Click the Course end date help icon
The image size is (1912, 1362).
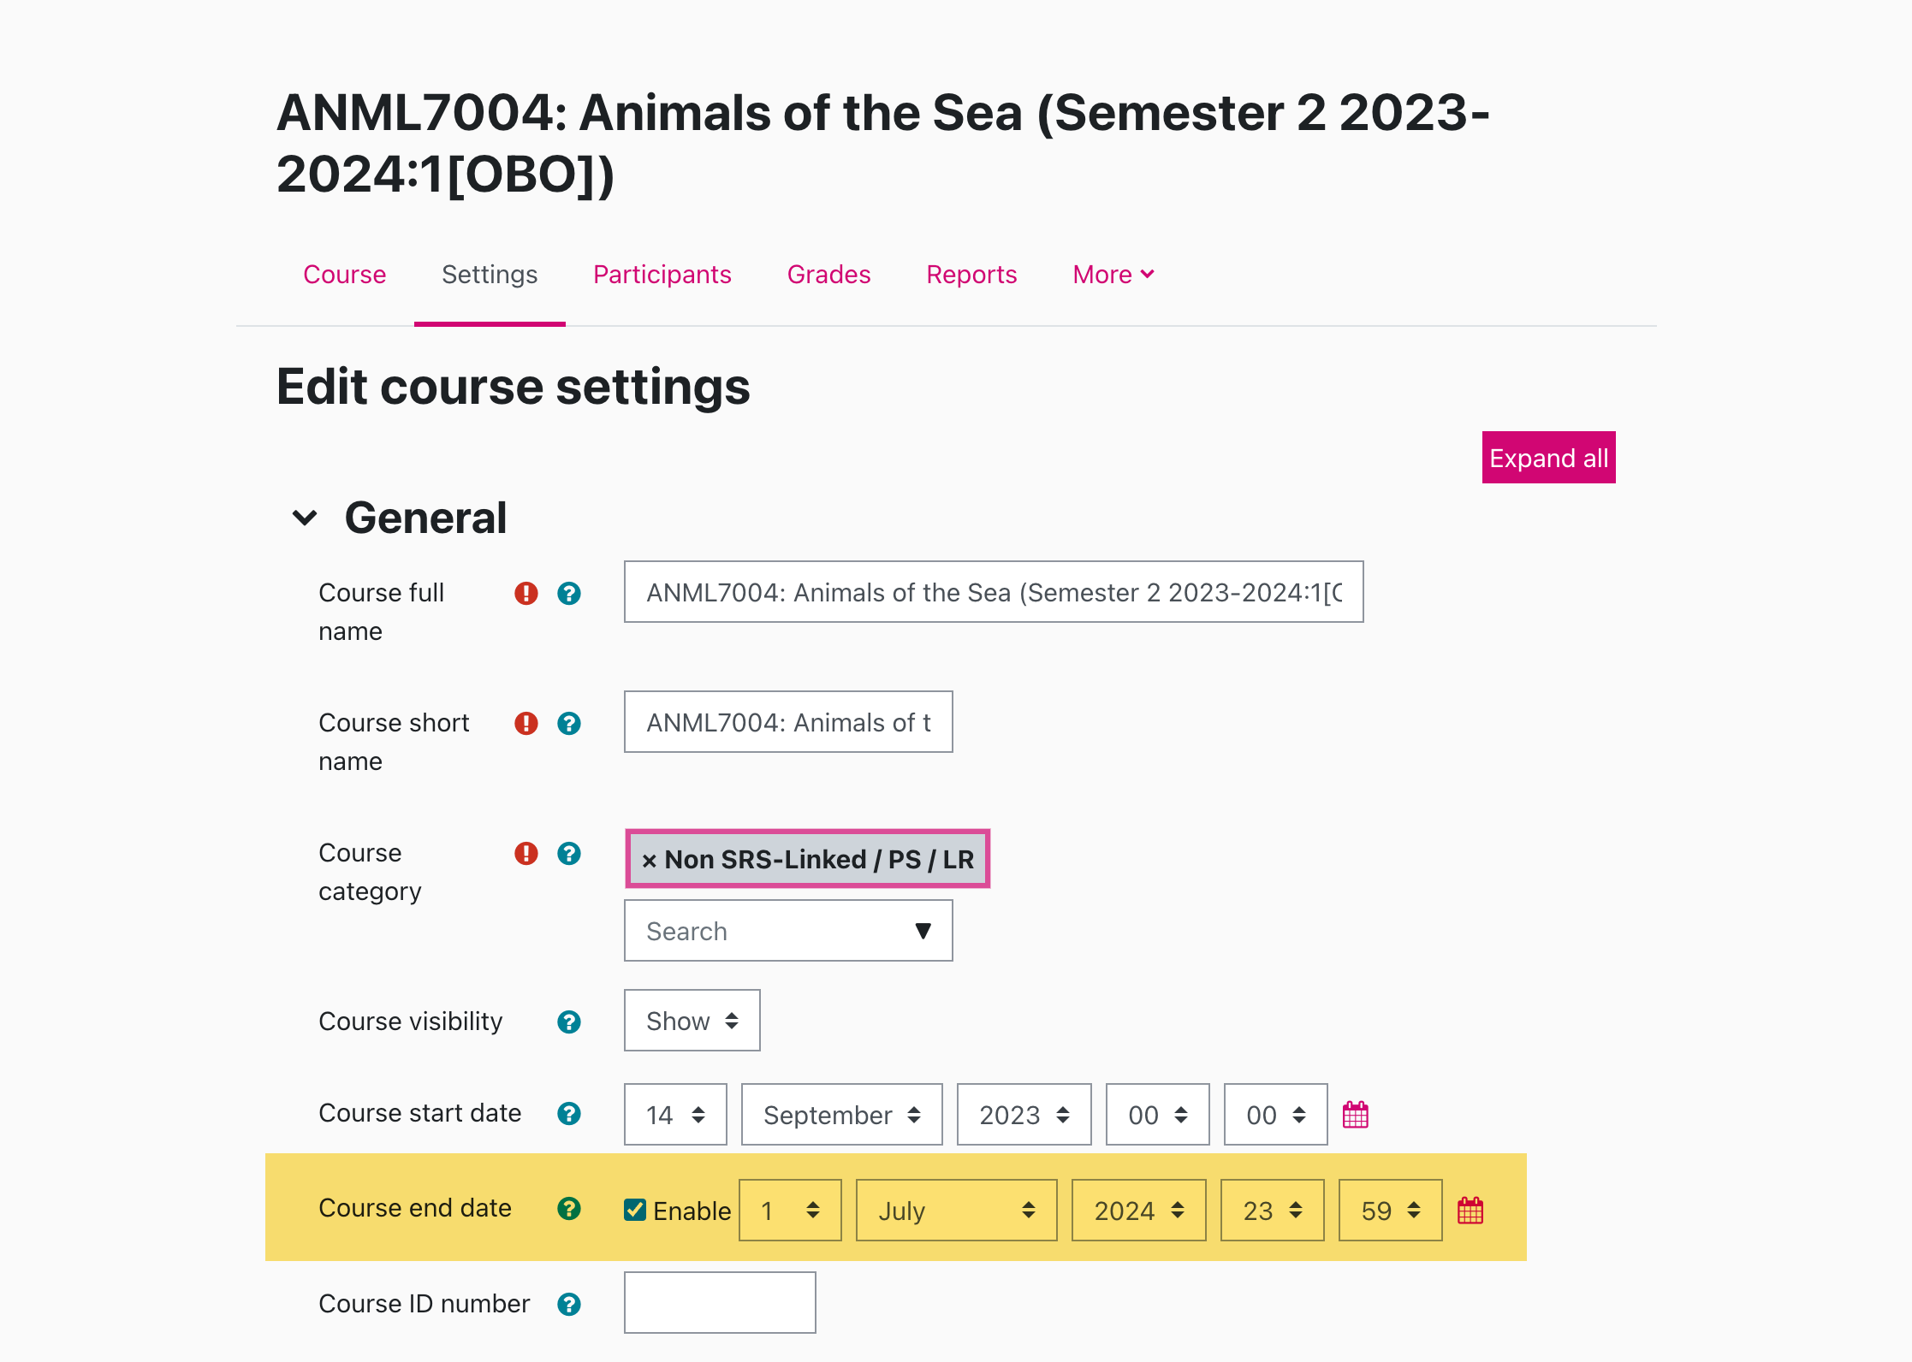[x=568, y=1208]
